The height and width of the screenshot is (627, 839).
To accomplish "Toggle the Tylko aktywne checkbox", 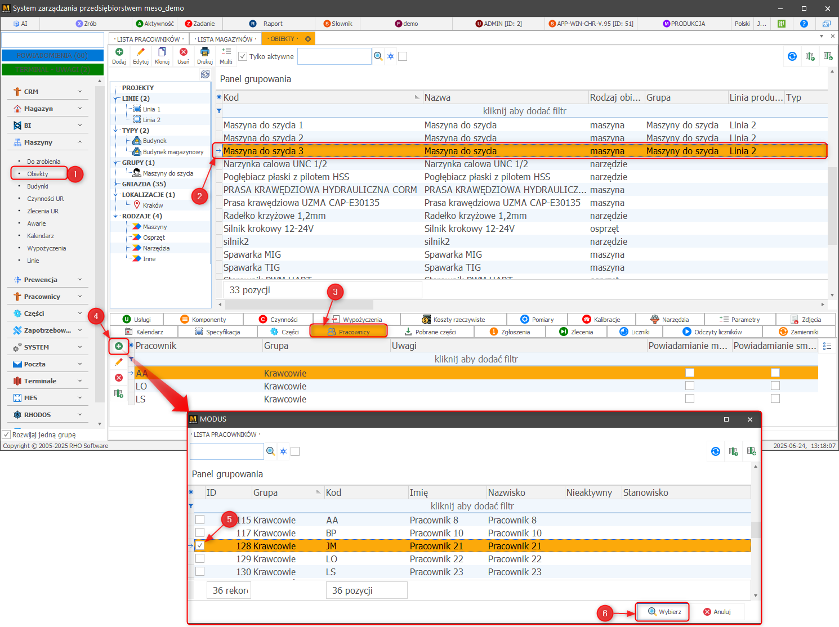I will 243,56.
